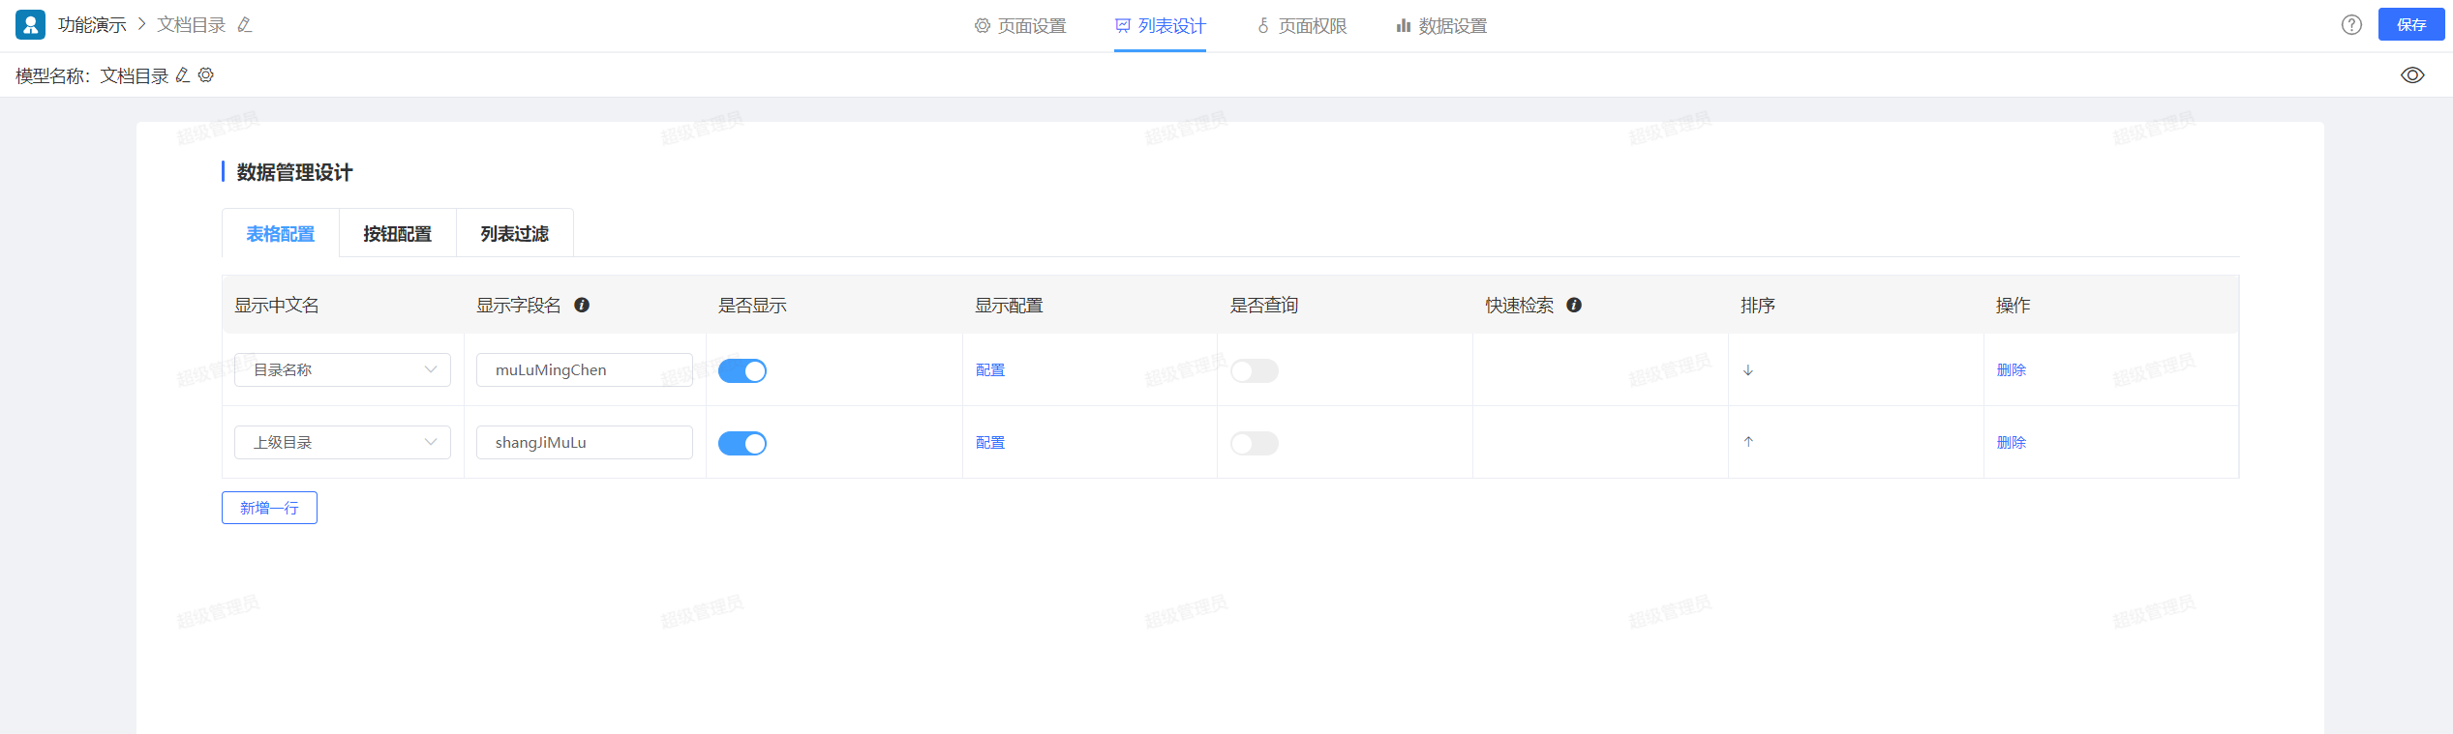Open the 上级目录 dropdown

[343, 443]
